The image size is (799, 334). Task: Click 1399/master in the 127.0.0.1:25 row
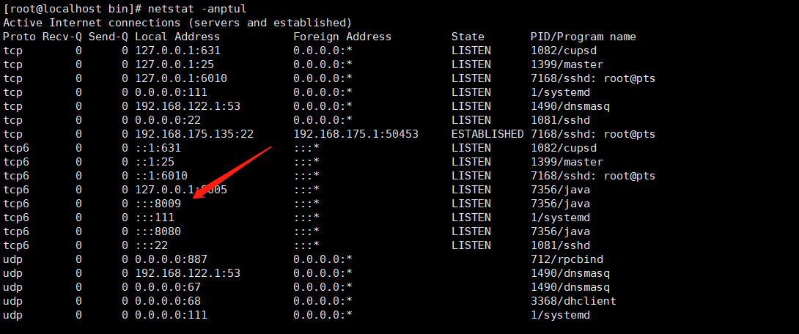(567, 64)
